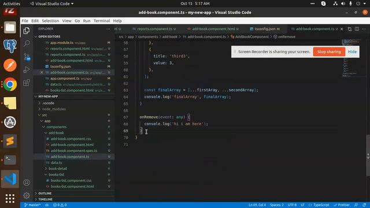Switch to the tsconfig.json tab
The image size is (370, 208).
click(265, 29)
